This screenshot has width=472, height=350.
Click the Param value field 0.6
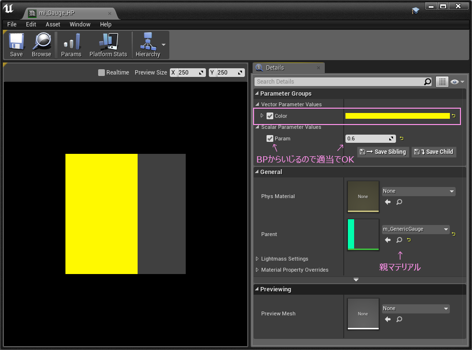coord(370,138)
